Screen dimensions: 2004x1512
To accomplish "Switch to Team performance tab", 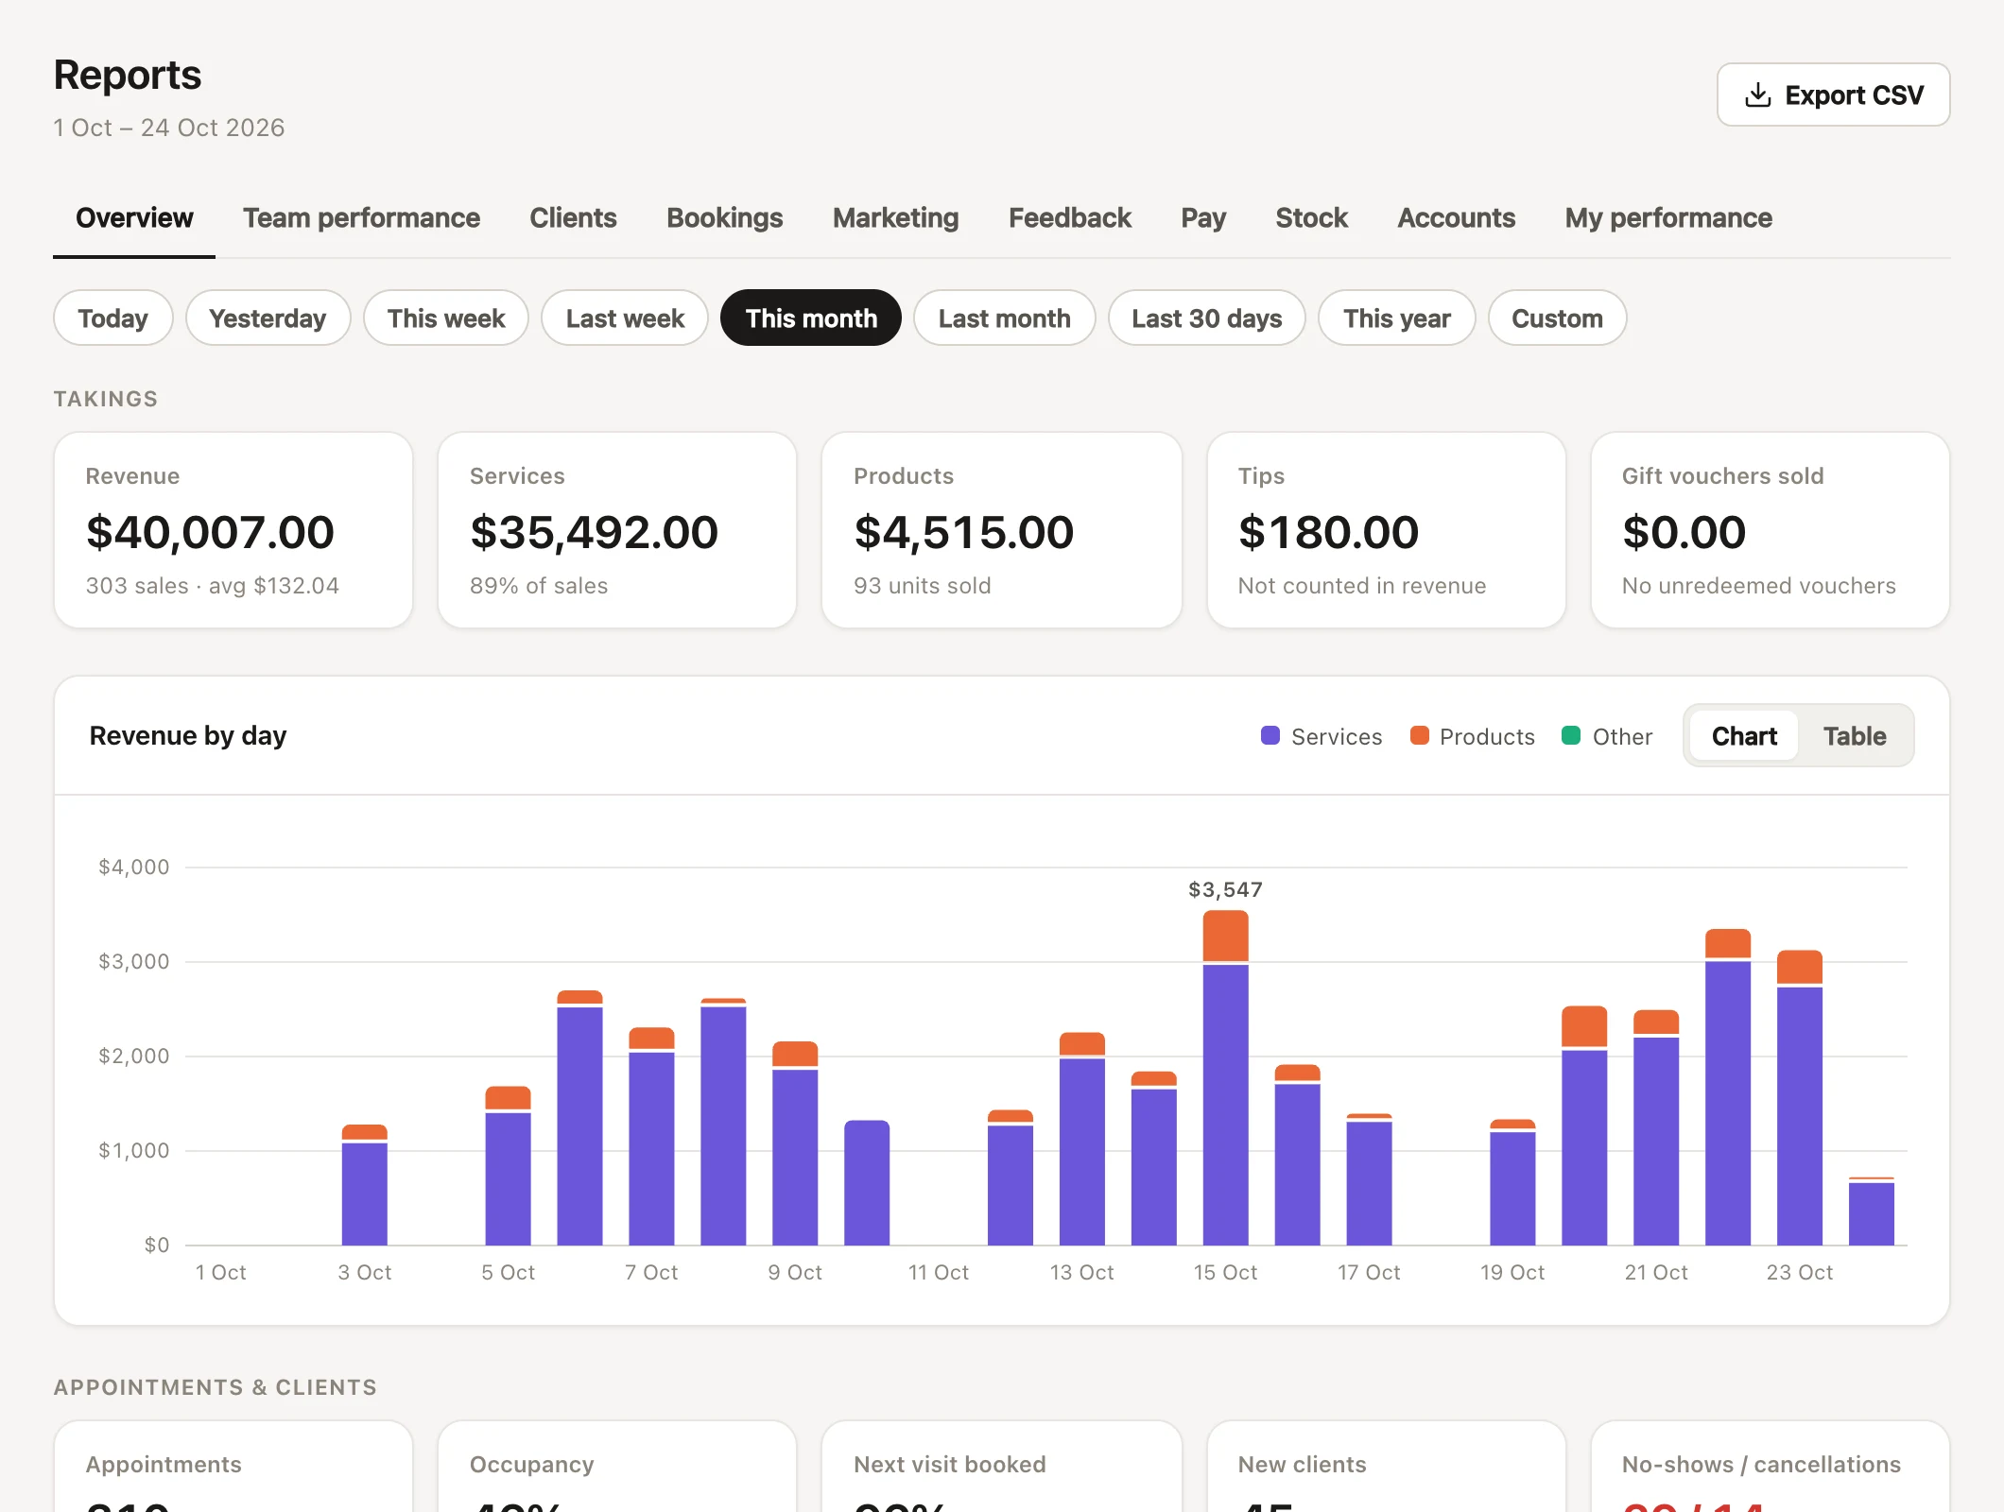I will (x=361, y=218).
